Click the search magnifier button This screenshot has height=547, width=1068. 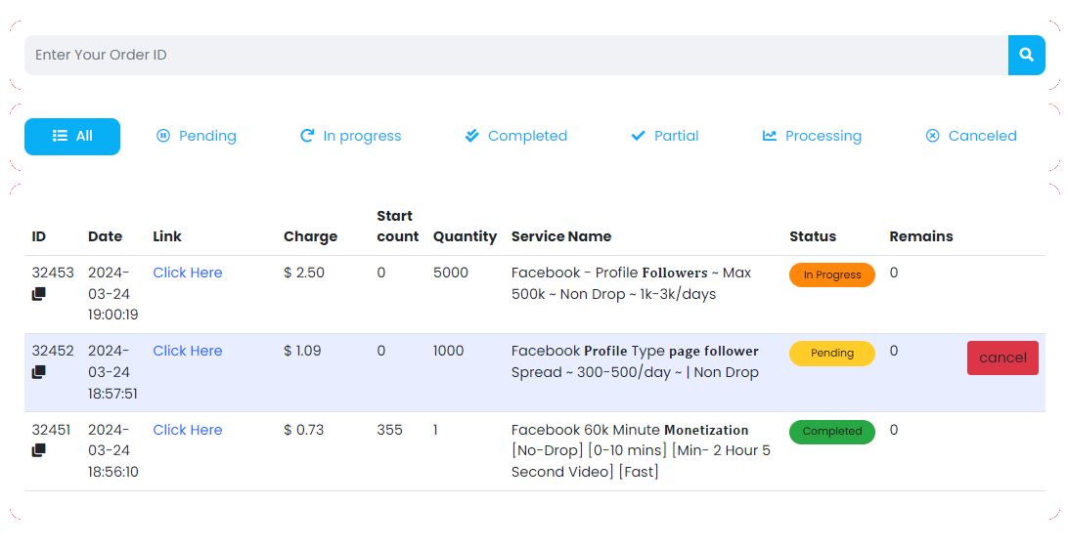1027,56
